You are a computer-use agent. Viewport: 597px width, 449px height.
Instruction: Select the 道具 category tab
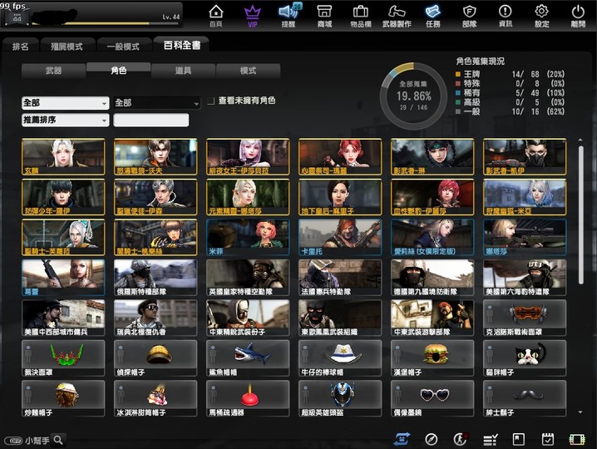183,72
